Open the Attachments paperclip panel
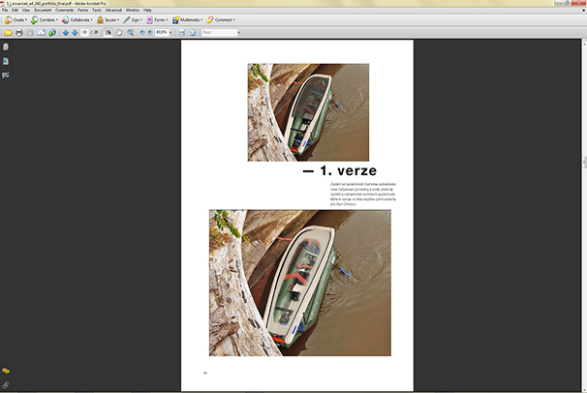Screen dimensions: 587x393 [x=6, y=384]
